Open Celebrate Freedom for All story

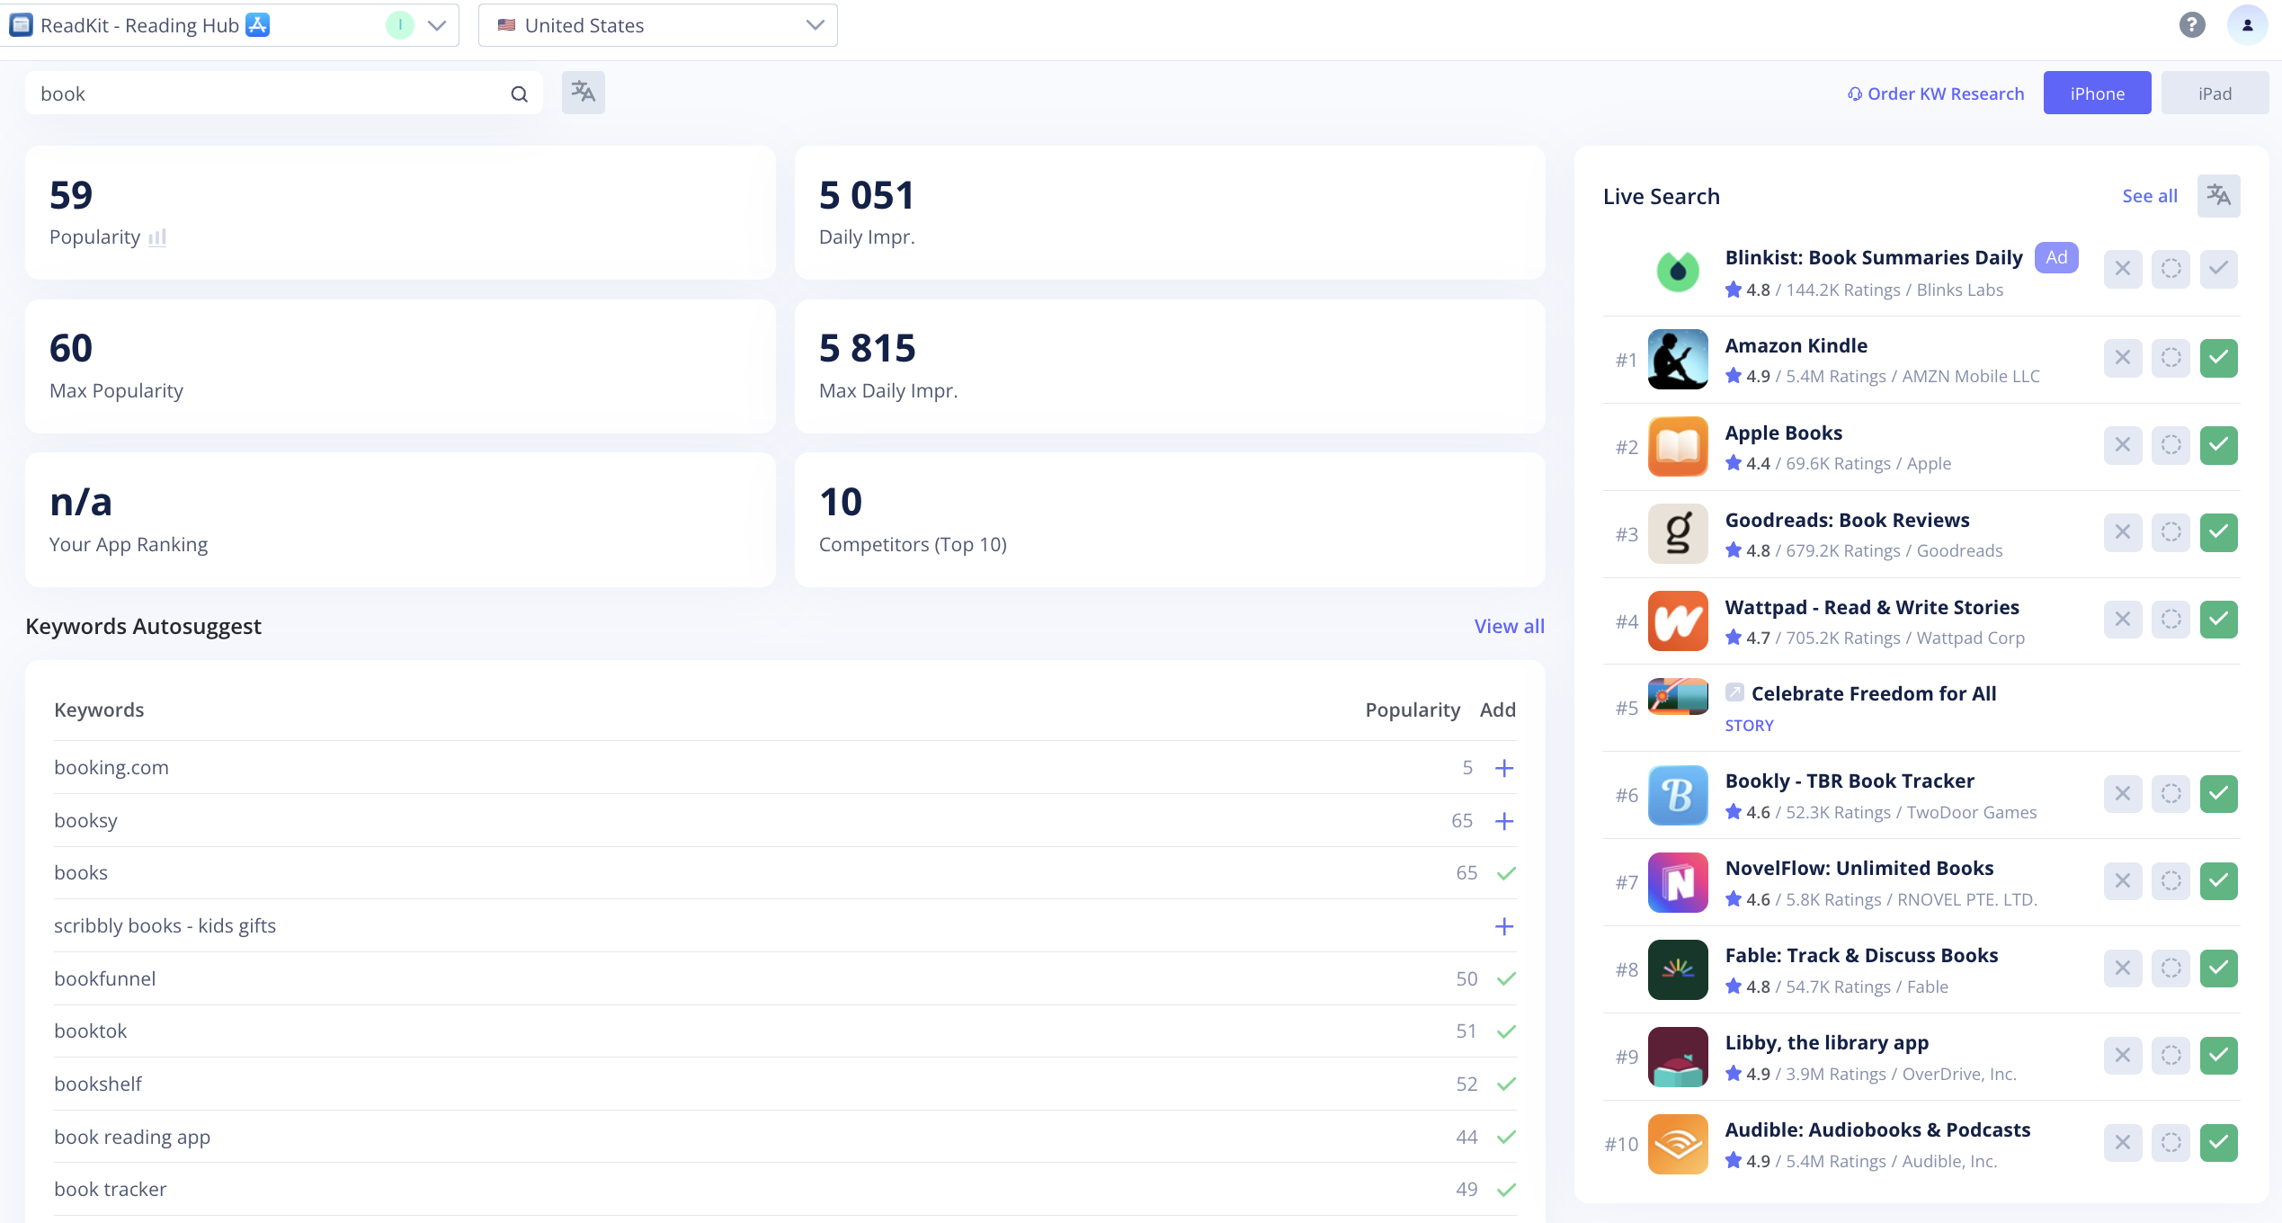tap(1873, 693)
